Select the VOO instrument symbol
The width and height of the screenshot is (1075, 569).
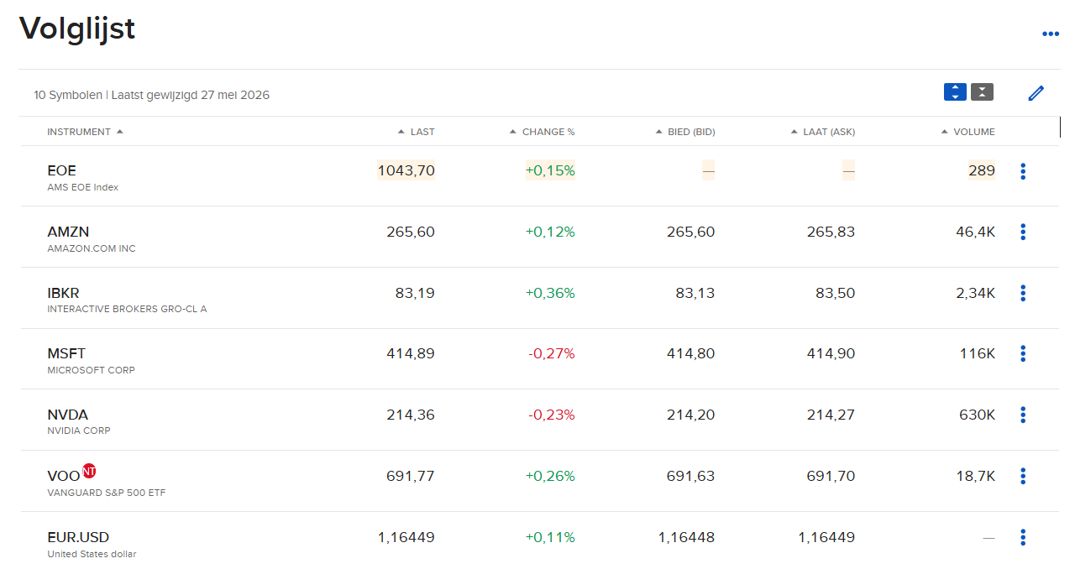64,476
